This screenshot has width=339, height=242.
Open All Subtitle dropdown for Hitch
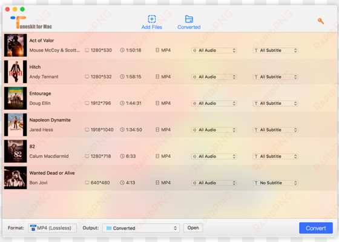tap(275, 77)
